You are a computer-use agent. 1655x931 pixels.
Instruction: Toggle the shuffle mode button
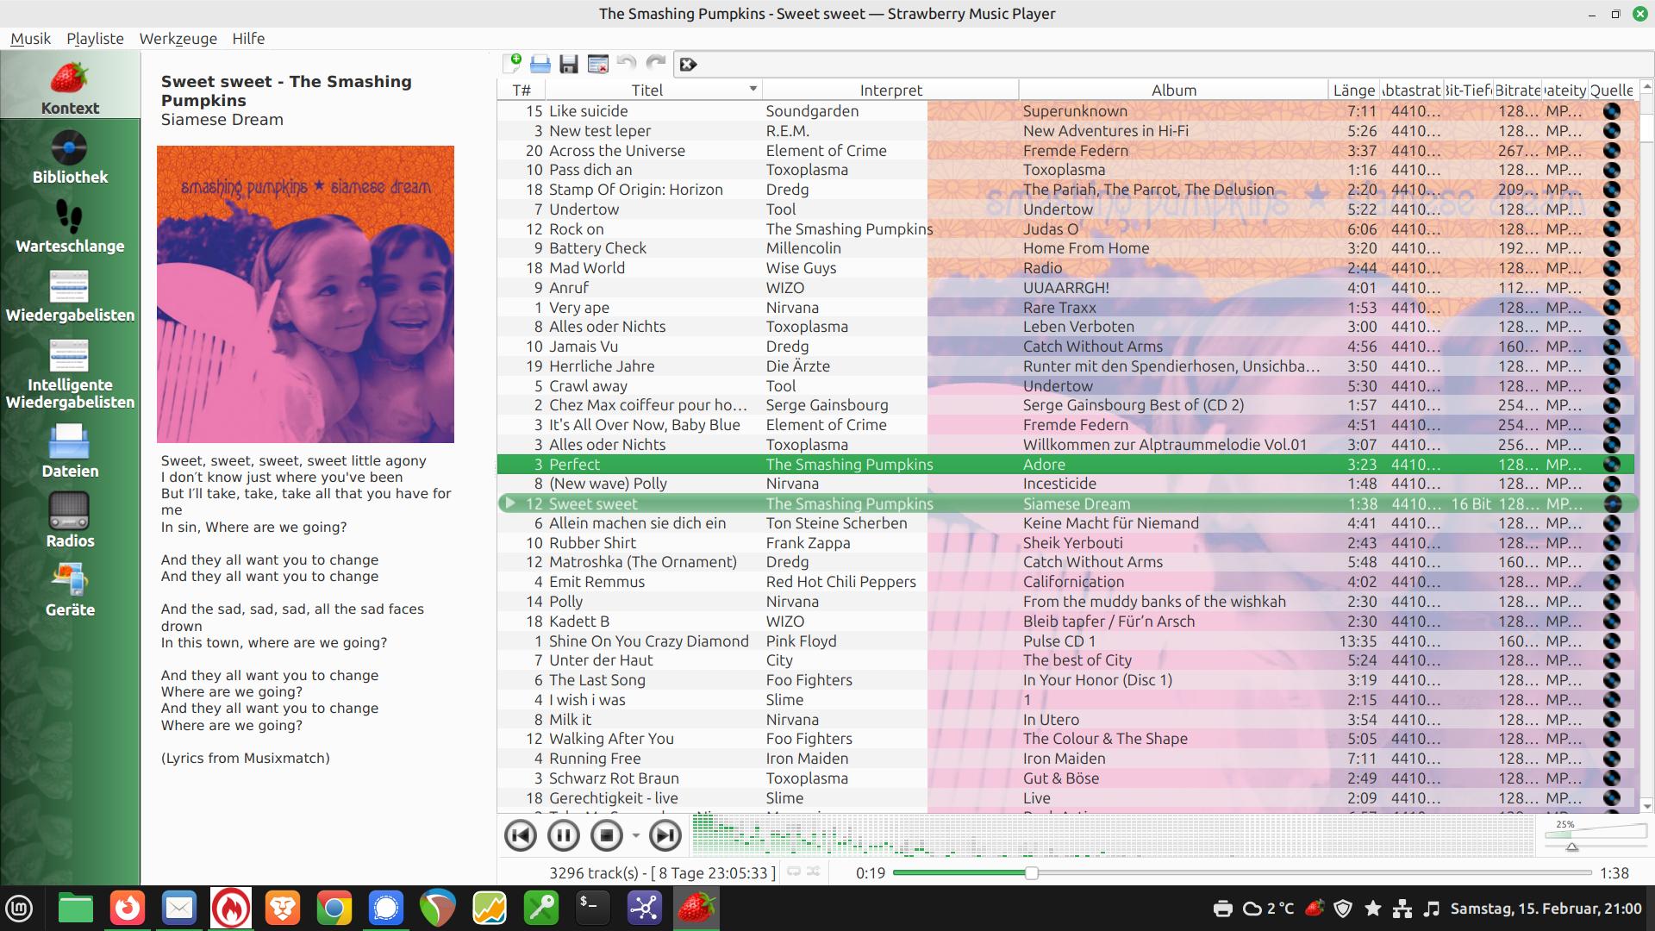814,872
